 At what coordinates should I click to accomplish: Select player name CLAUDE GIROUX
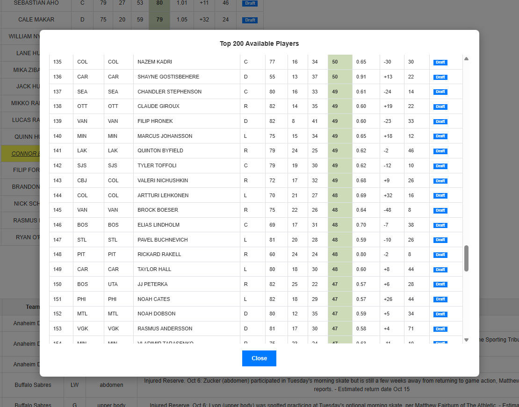pyautogui.click(x=158, y=106)
